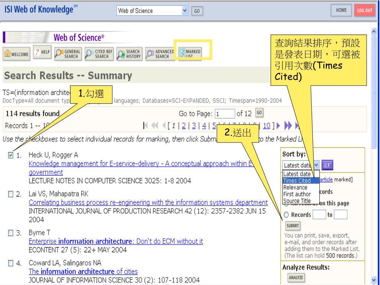Jump to results page 4
This screenshot has height=285, width=380.
tap(204, 125)
